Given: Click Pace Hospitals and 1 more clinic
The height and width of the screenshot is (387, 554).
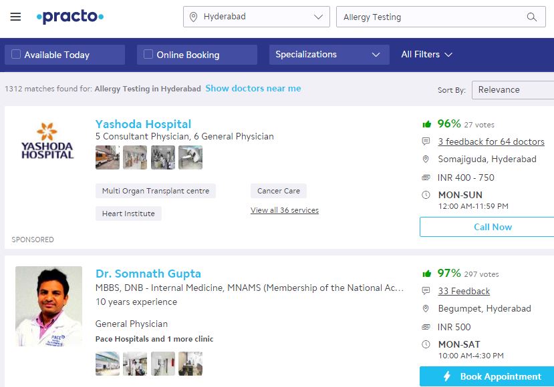Looking at the screenshot, I should tap(154, 339).
